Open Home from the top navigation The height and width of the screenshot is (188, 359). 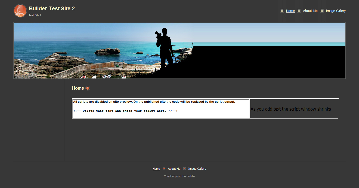point(290,11)
